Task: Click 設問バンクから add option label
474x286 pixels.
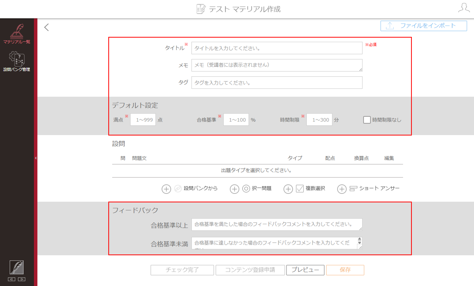Action: click(x=201, y=188)
